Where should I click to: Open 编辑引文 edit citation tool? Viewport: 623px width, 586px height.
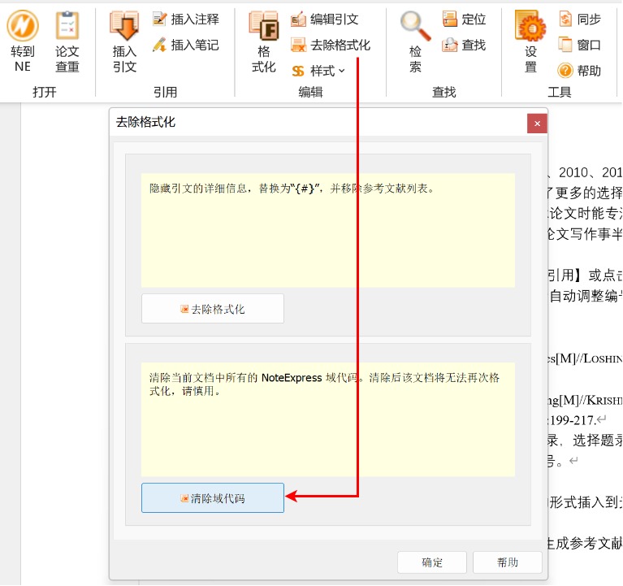pyautogui.click(x=325, y=19)
